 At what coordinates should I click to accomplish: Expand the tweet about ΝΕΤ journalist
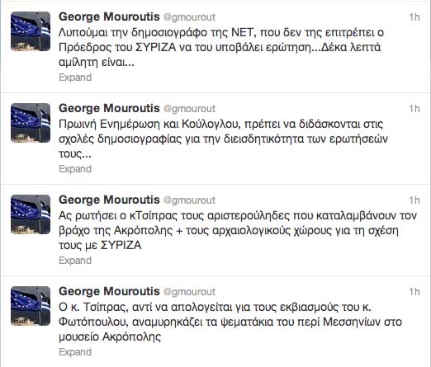pyautogui.click(x=75, y=78)
